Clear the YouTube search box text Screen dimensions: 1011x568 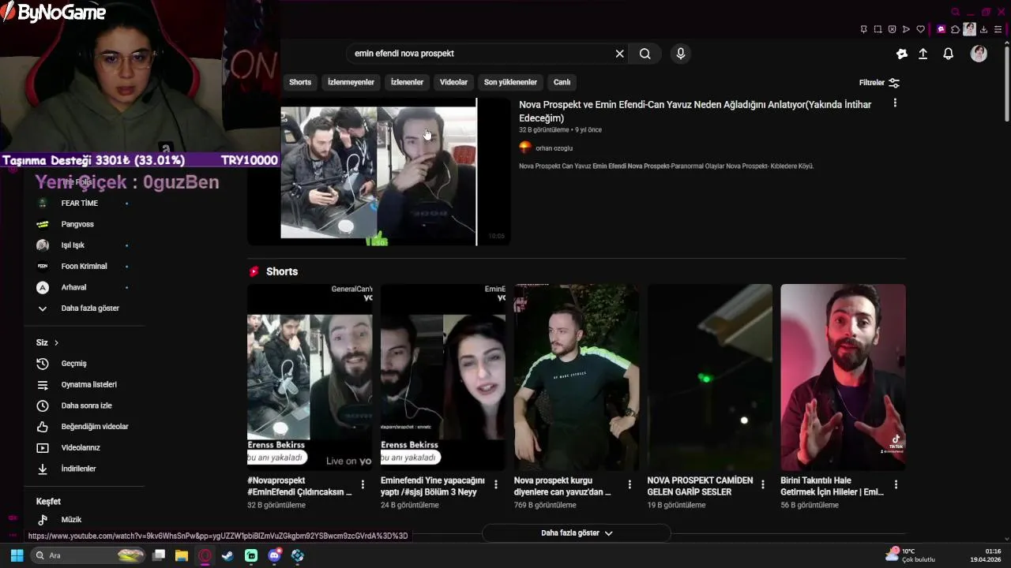coord(619,54)
